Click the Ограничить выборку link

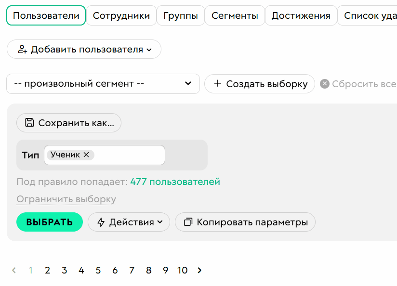click(66, 199)
